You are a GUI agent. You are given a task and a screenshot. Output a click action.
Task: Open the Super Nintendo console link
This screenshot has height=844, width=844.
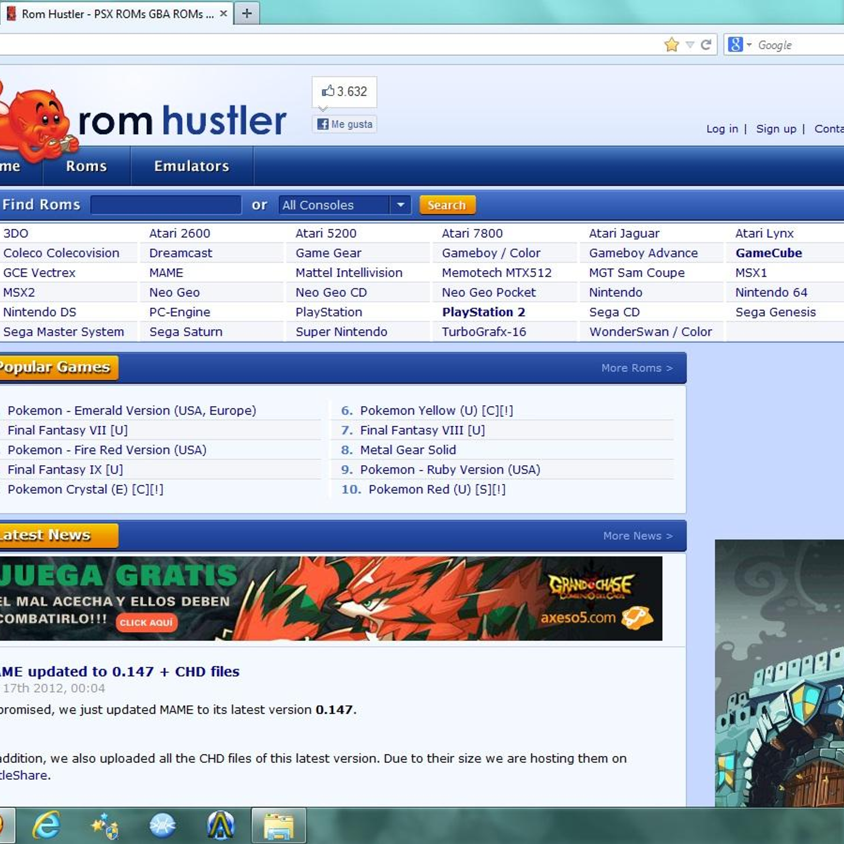tap(341, 332)
